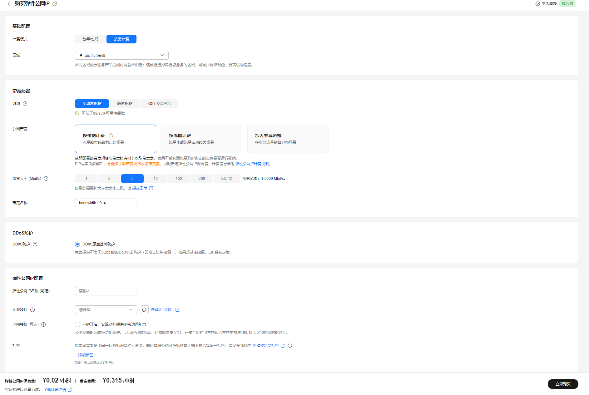589x395 pixels.
Task: Switch billing mode to 包年/包月
Action: pos(90,39)
